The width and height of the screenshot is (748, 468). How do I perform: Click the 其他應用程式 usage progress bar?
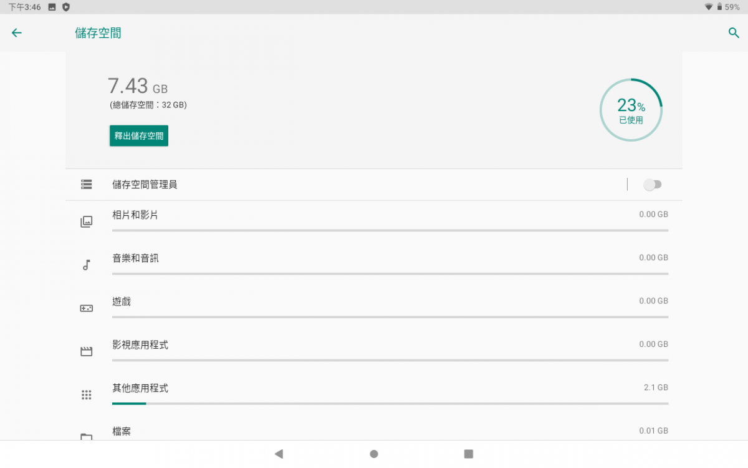click(x=390, y=403)
